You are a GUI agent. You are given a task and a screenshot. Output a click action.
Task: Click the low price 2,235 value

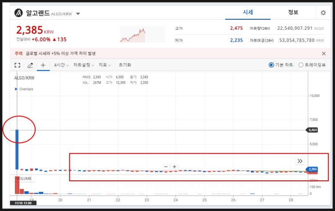[236, 40]
